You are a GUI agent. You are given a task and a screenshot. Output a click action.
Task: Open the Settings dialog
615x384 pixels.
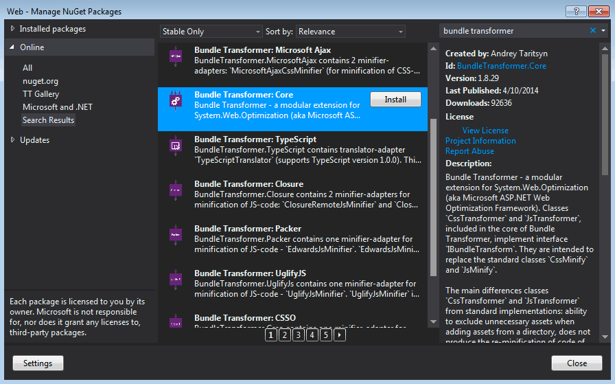pyautogui.click(x=38, y=363)
